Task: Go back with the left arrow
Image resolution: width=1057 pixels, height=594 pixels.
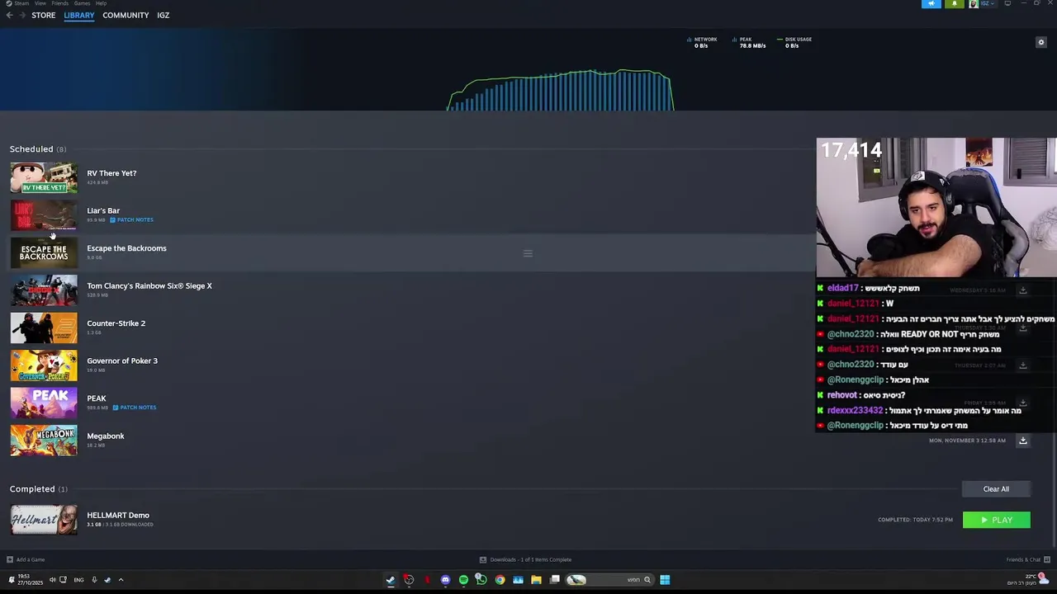Action: 9,15
